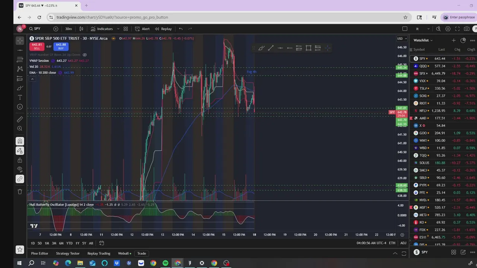Select the brush drawing tool in left sidebar
The width and height of the screenshot is (477, 268).
point(20,88)
